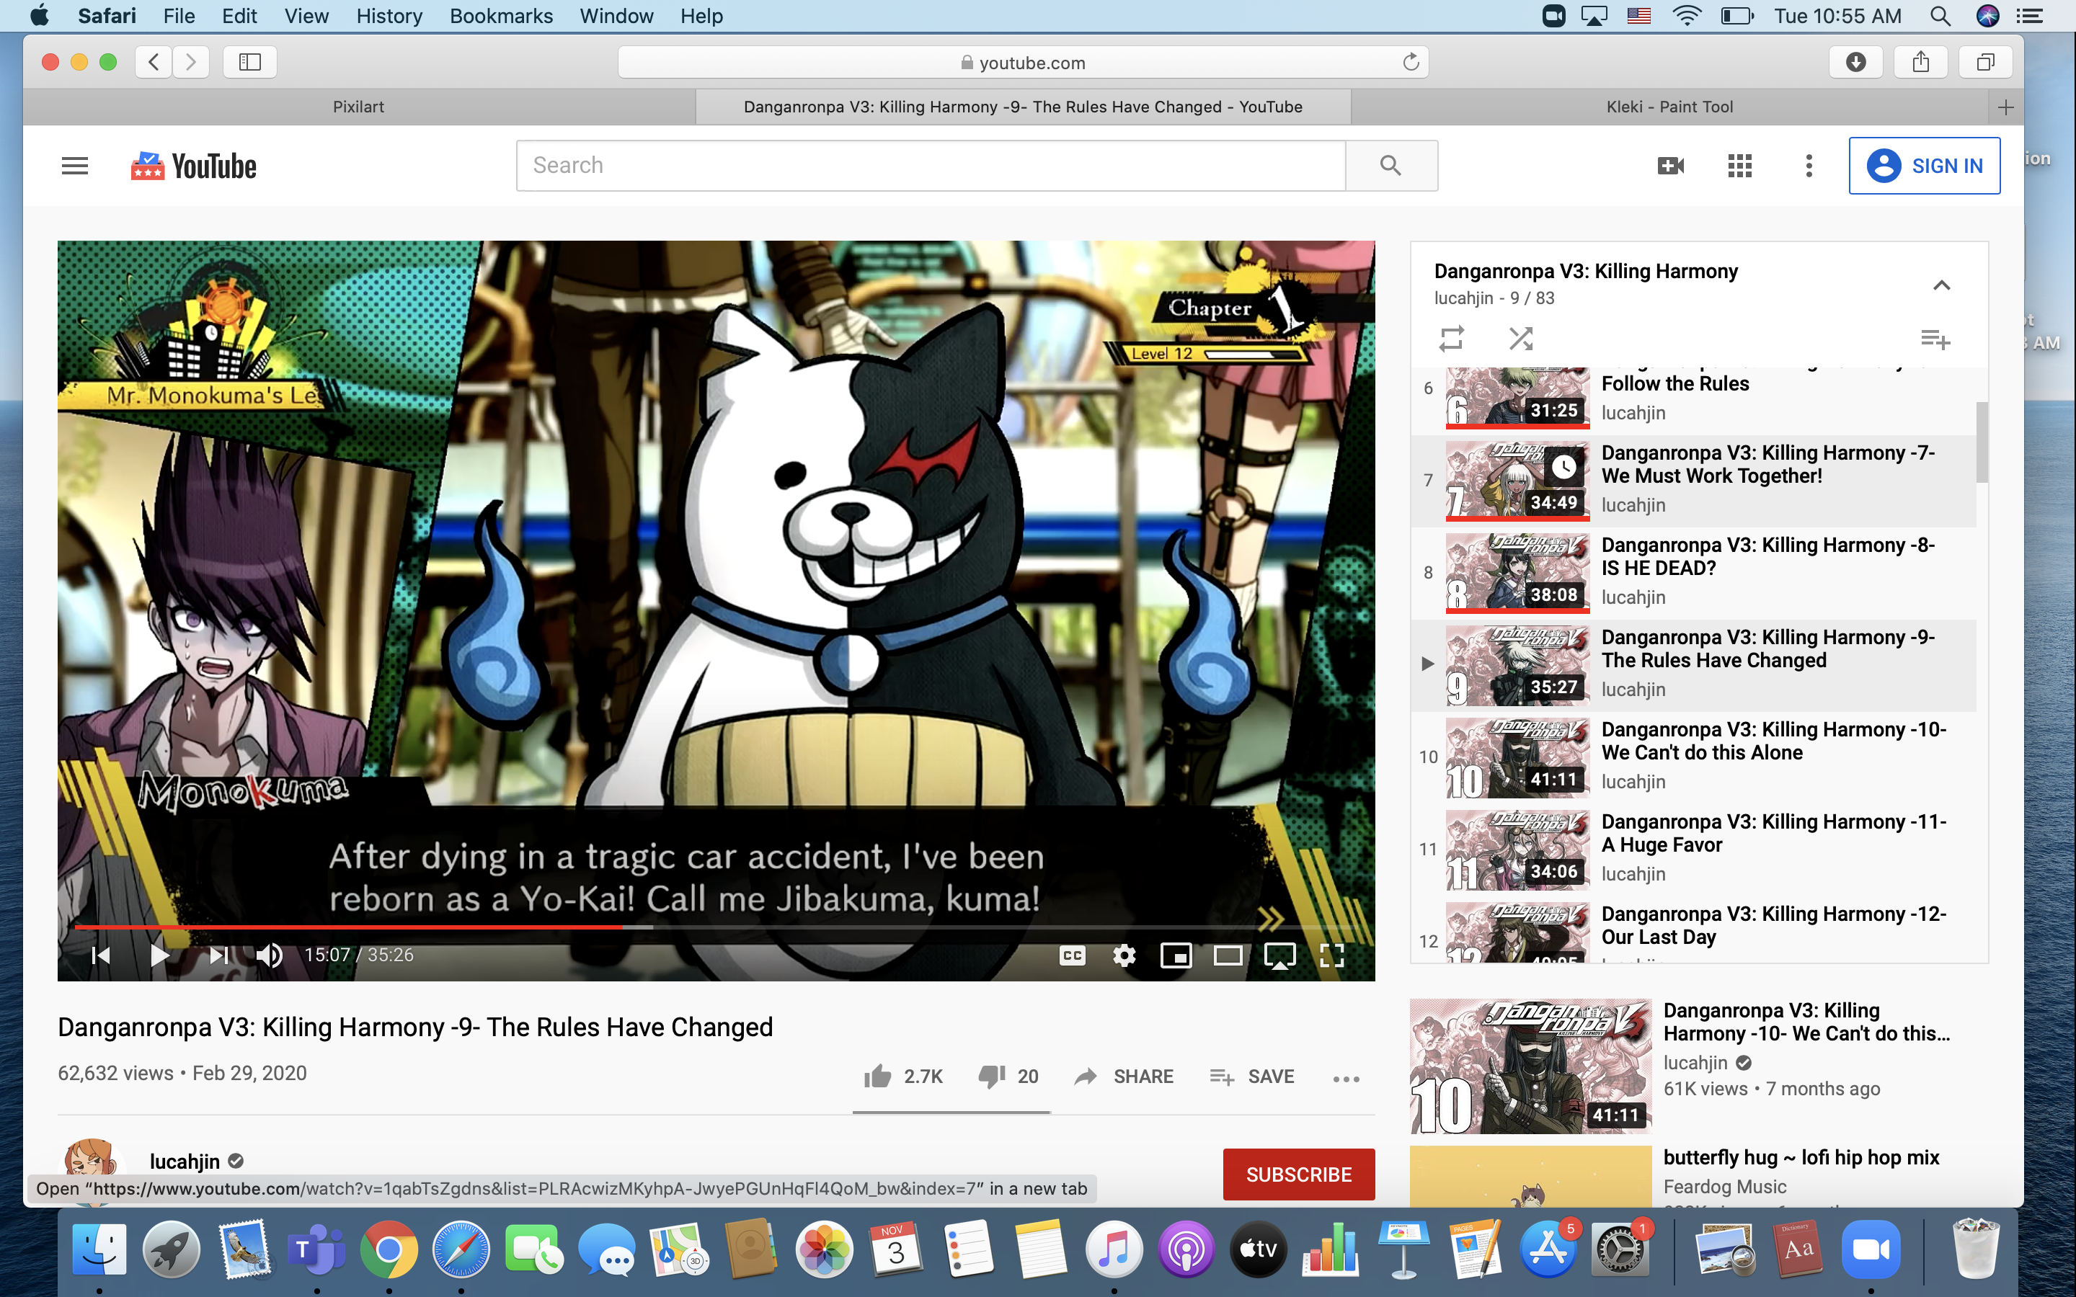Switch to the Pixilart tab
Screen dimensions: 2076x1297
pos(358,107)
